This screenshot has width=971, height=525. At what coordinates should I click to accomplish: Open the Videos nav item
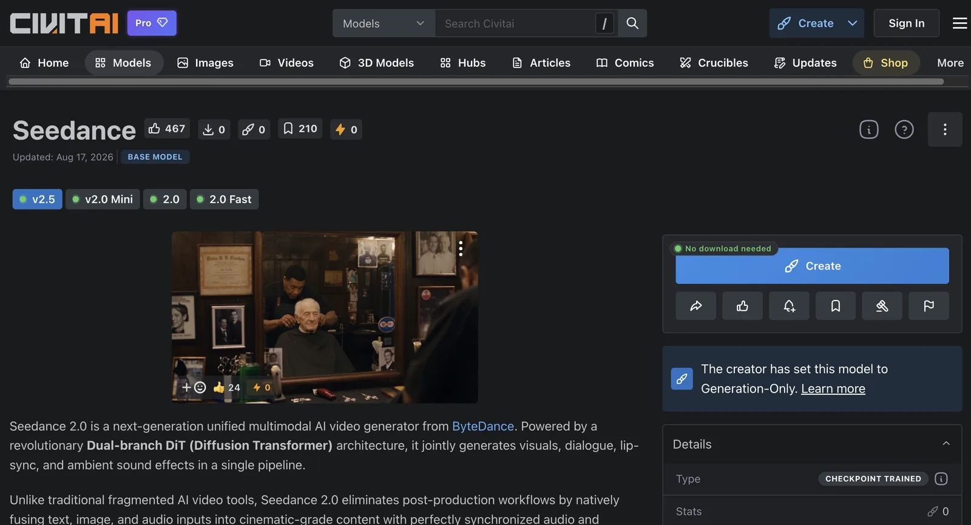point(286,63)
